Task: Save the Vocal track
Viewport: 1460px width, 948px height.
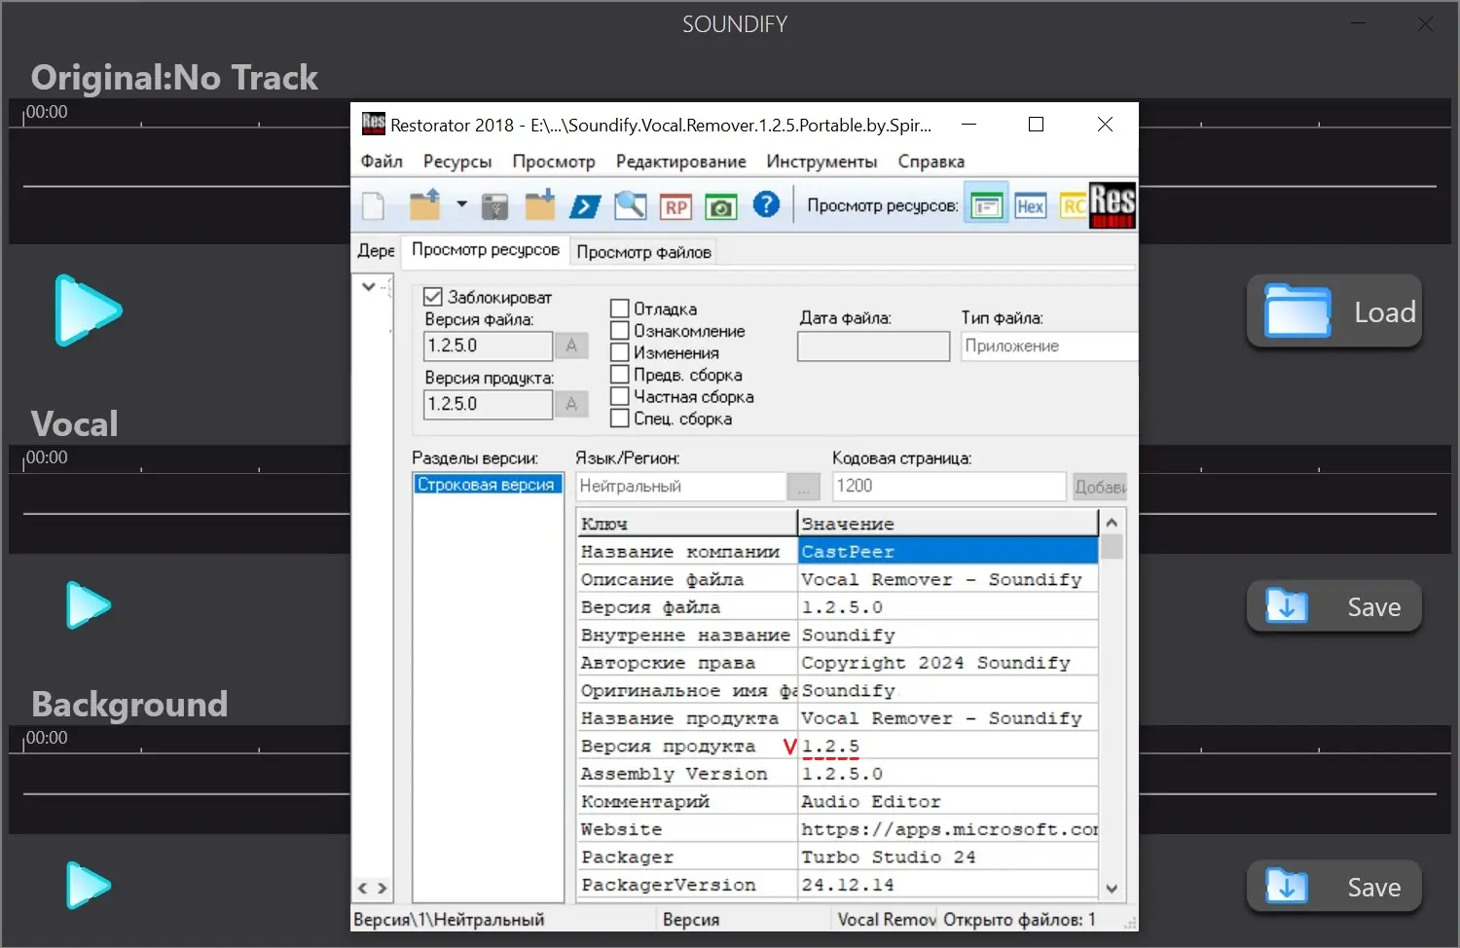Action: click(1333, 605)
